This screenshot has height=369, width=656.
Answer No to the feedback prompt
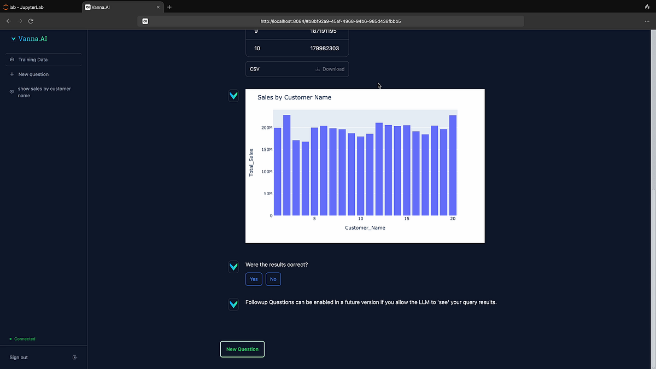click(273, 279)
